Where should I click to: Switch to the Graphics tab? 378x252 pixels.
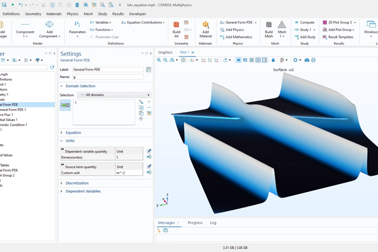pos(165,52)
